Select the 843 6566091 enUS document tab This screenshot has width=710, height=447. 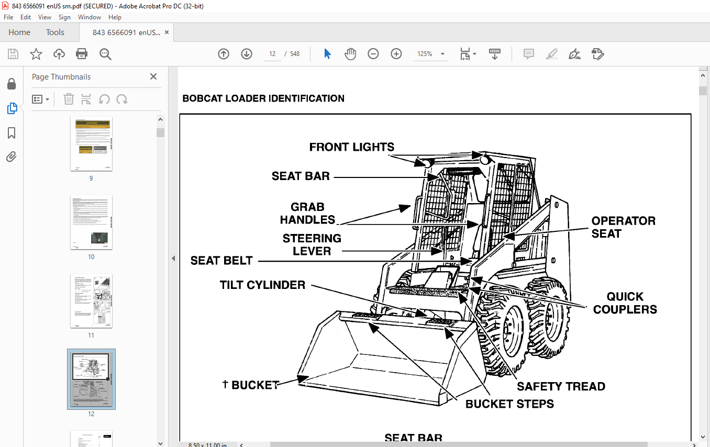126,32
